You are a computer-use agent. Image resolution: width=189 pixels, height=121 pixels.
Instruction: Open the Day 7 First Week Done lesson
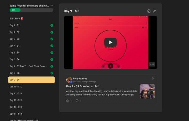coord(31,66)
